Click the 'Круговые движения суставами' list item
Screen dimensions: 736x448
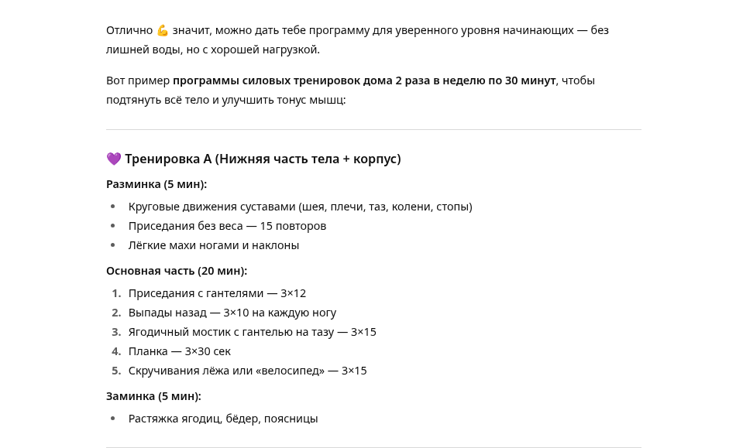[300, 207]
